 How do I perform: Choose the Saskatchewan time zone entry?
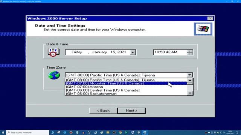pos(126,94)
